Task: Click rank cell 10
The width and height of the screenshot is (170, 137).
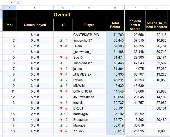Action: pos(9,86)
